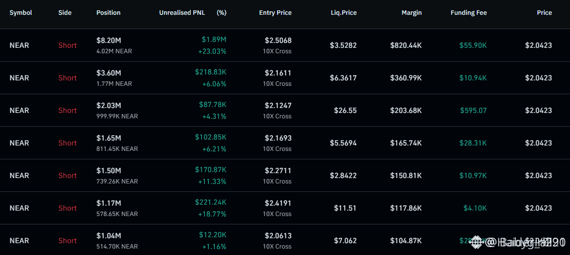Image resolution: width=570 pixels, height=255 pixels.
Task: Select the 514.70K NEAR amount
Action: click(x=117, y=247)
